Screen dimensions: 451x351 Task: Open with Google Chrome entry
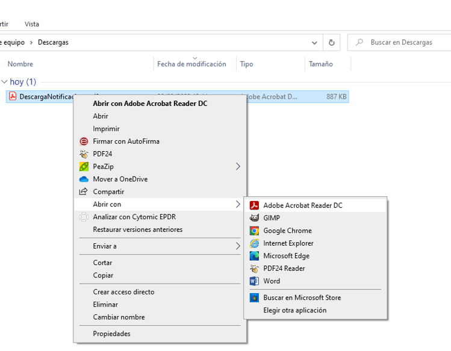(x=315, y=231)
